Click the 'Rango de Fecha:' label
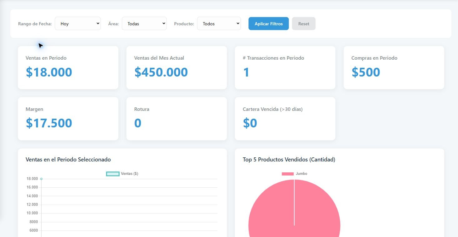This screenshot has width=458, height=237. coord(35,24)
